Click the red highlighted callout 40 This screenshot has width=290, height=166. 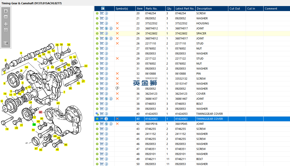tap(40, 112)
